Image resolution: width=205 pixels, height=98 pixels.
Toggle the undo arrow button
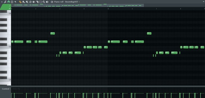pos(15,2)
